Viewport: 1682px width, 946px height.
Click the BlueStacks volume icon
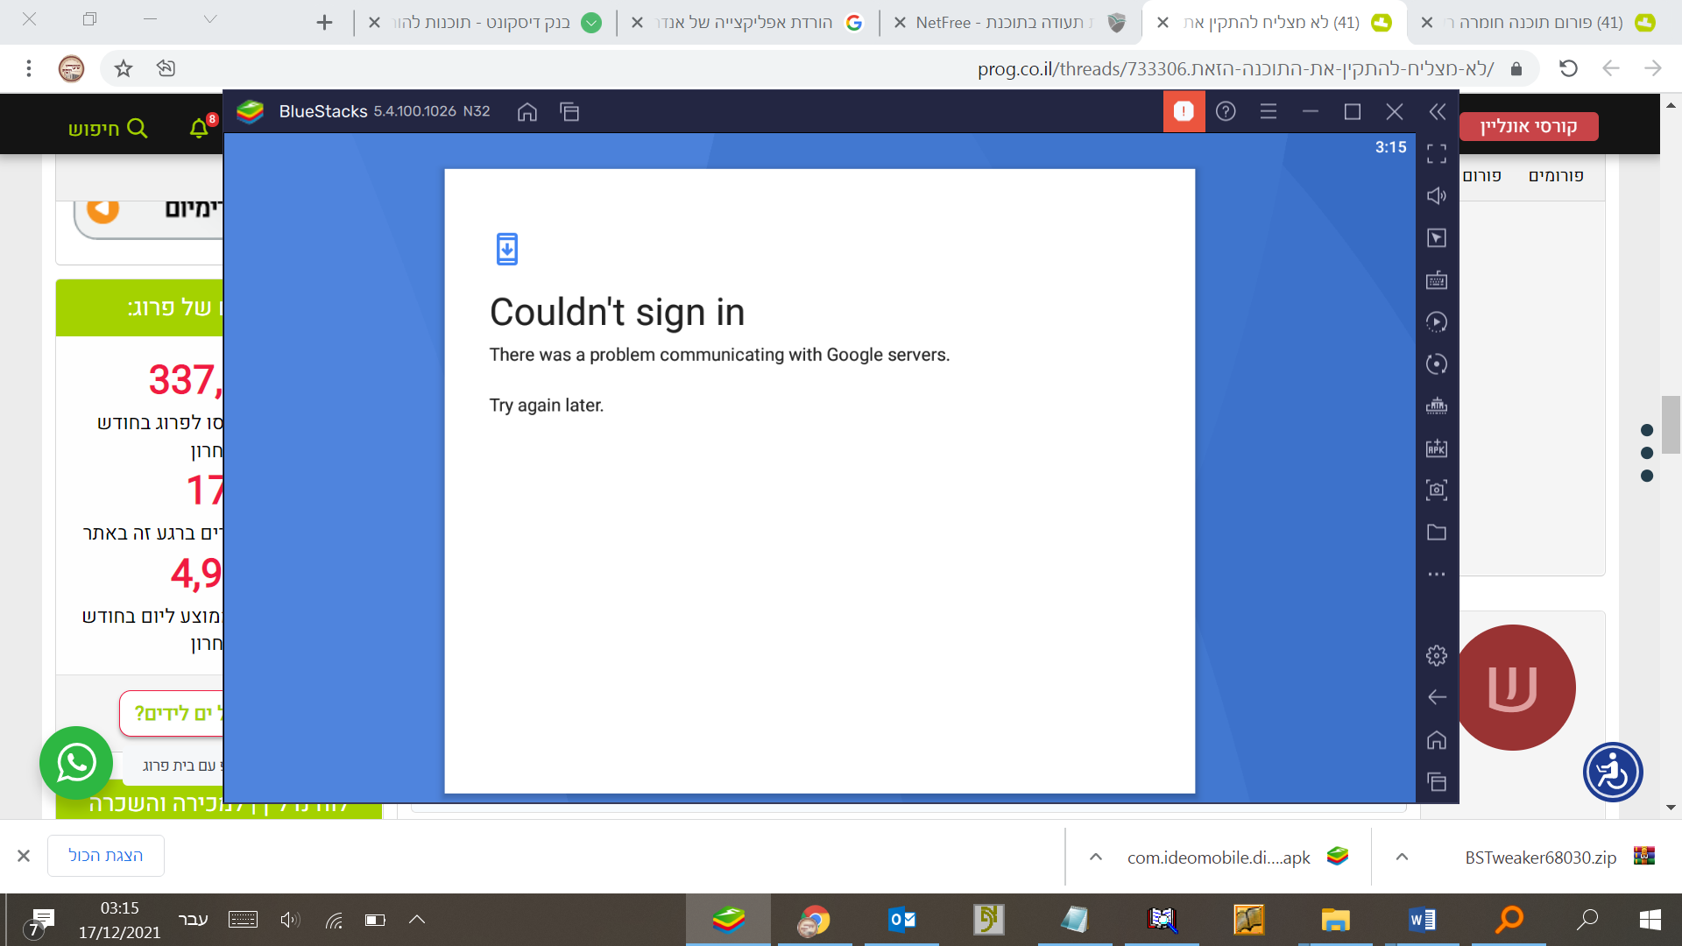click(x=1436, y=196)
